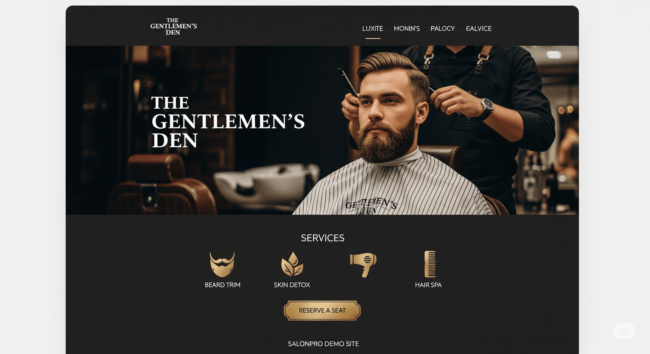This screenshot has width=650, height=354.
Task: Select the PALOCY navigation link
Action: point(442,28)
